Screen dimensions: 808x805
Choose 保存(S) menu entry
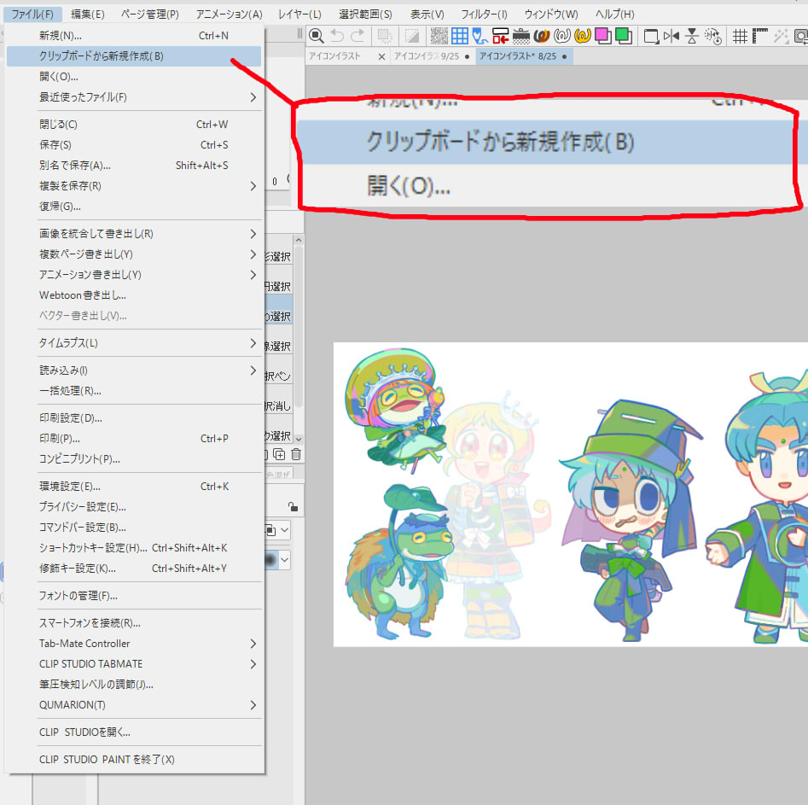tap(134, 145)
